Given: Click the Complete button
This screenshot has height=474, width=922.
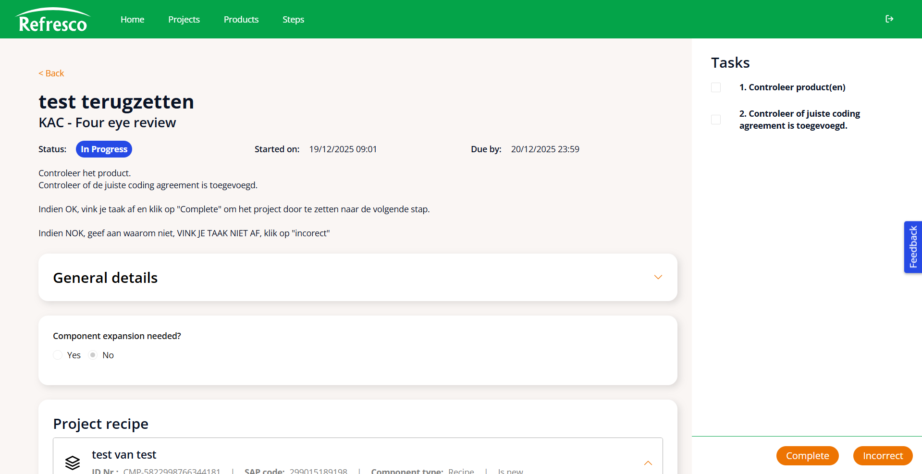Looking at the screenshot, I should (808, 456).
